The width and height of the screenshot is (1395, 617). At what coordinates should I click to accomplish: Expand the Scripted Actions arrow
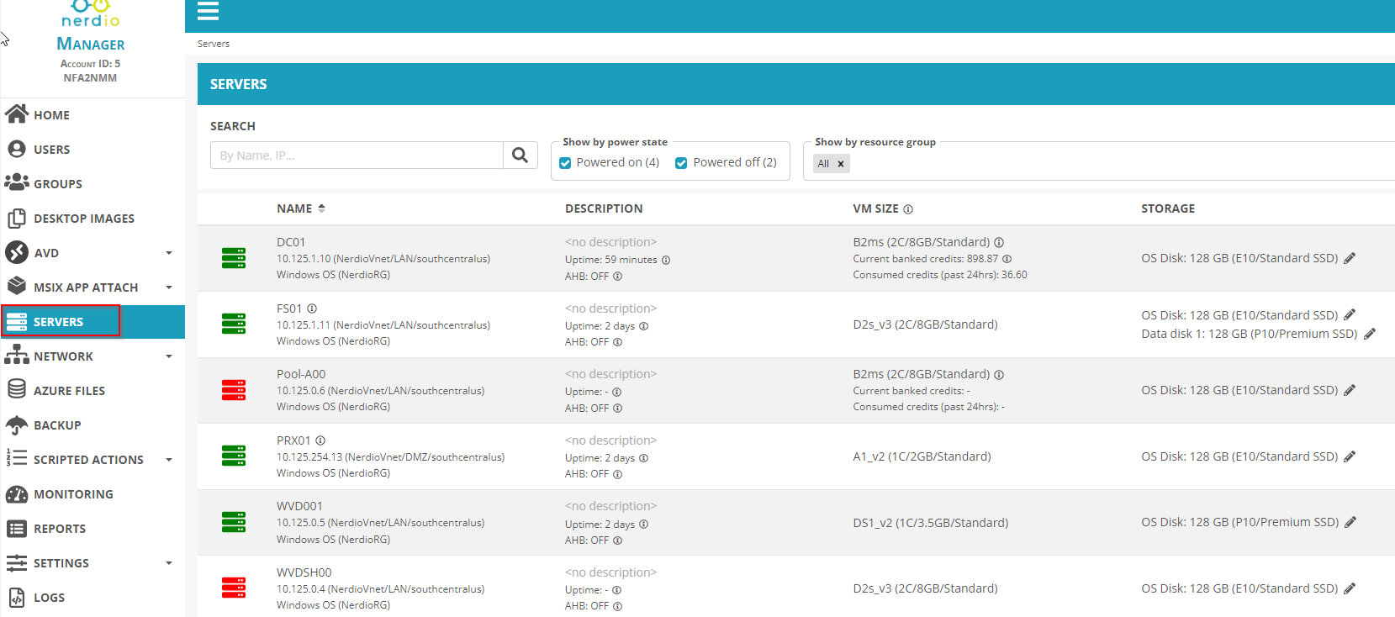(x=169, y=460)
